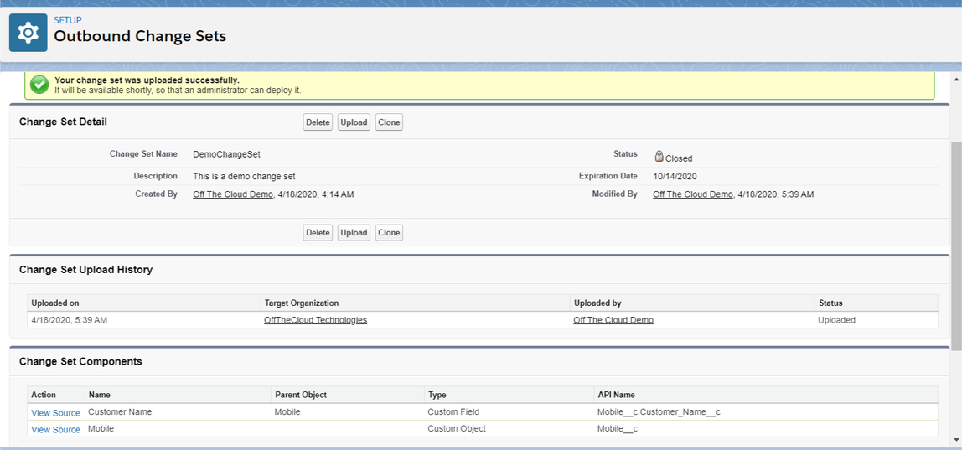Click the expiration date 10/14/2020
The image size is (962, 450).
click(675, 176)
